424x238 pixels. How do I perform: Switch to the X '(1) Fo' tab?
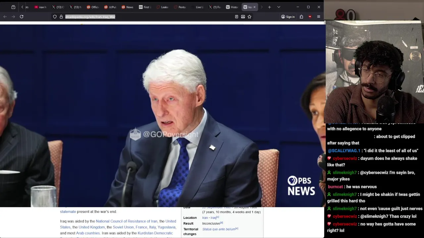pyautogui.click(x=215, y=7)
